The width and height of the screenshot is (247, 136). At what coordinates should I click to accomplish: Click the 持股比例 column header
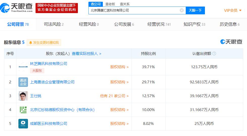[148, 53]
